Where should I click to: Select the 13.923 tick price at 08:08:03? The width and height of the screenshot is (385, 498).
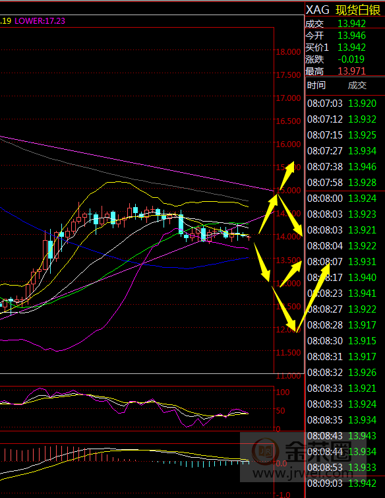click(x=362, y=214)
